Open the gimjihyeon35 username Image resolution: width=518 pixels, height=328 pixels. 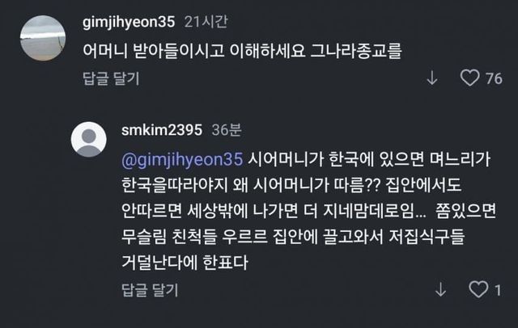(x=129, y=22)
